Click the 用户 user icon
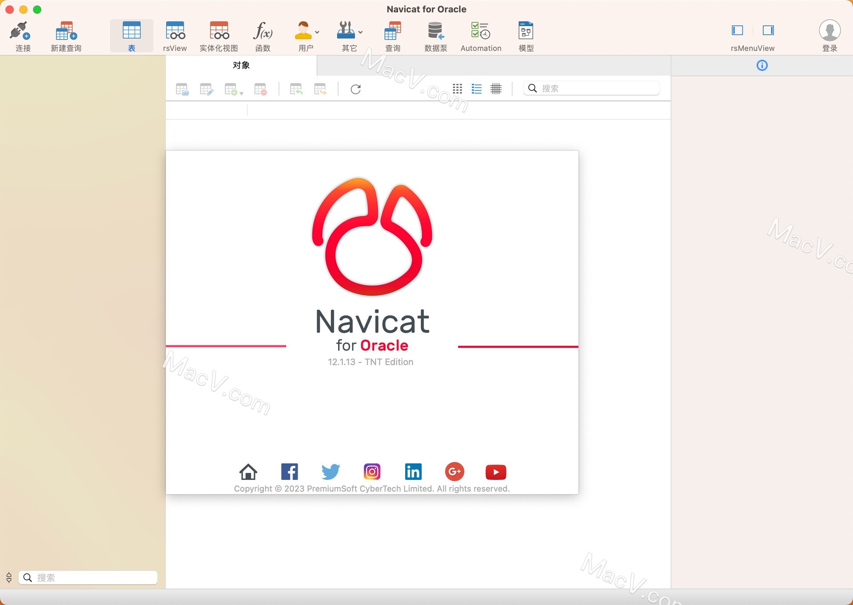Viewport: 853px width, 605px height. (303, 31)
